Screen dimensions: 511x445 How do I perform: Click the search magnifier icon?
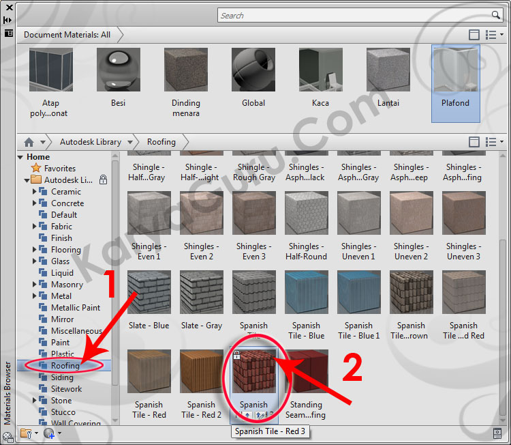(x=496, y=15)
